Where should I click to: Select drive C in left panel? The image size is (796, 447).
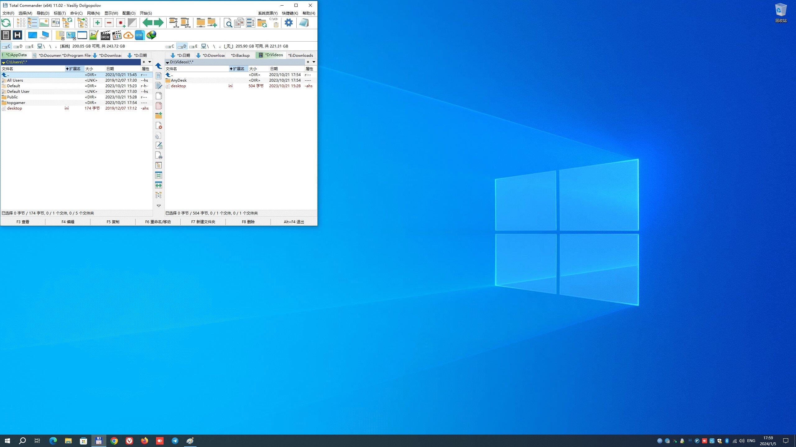6,46
